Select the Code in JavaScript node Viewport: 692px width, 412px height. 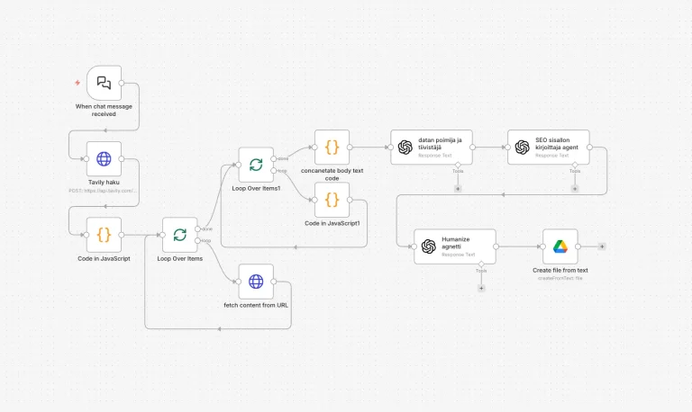(104, 235)
